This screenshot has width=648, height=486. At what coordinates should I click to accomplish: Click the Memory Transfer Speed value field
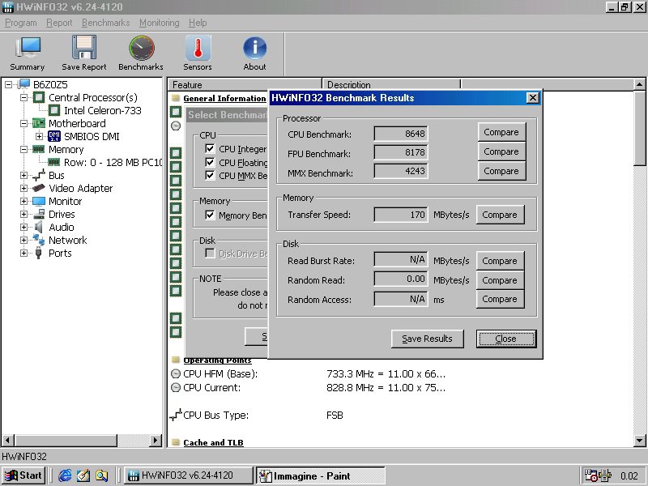(402, 215)
